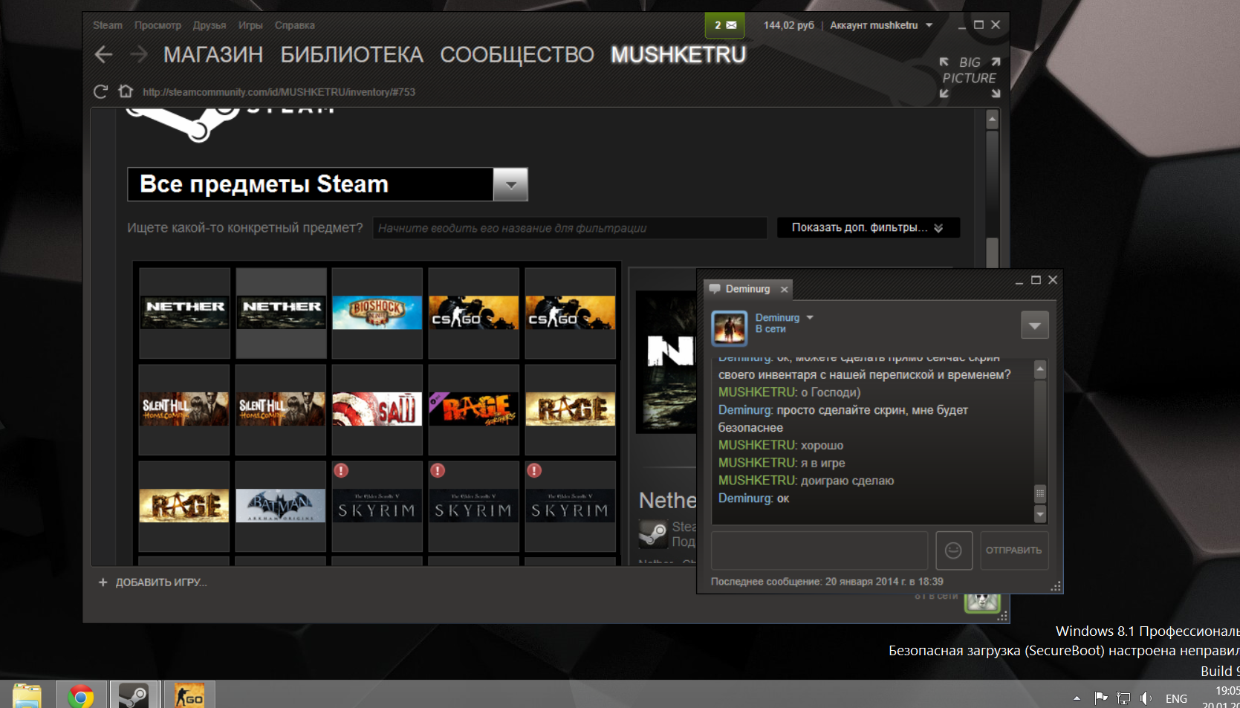Click 'ДОБАВИТЬ ИГРУ...' at bottom left
The width and height of the screenshot is (1240, 708).
point(153,582)
